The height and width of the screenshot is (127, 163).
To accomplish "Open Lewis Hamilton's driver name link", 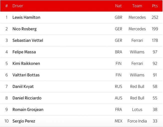I will 26,17.
